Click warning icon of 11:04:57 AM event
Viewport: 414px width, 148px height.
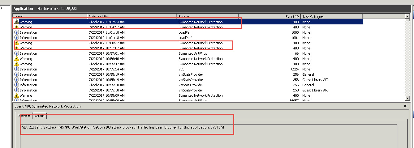pyautogui.click(x=17, y=27)
